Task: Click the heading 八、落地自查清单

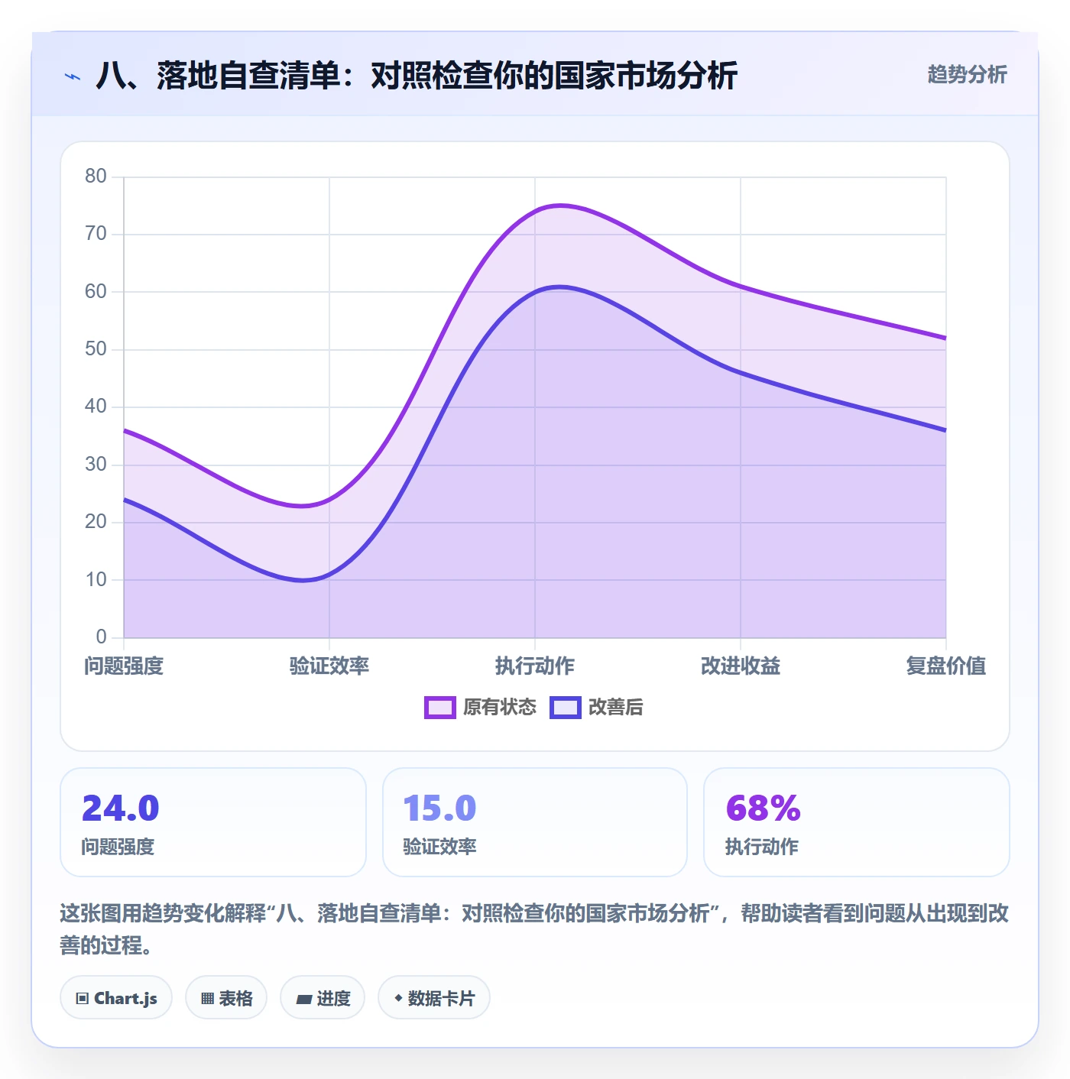Action: 218,76
